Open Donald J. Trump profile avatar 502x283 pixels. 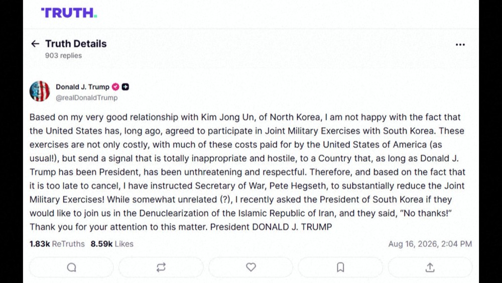coord(40,91)
